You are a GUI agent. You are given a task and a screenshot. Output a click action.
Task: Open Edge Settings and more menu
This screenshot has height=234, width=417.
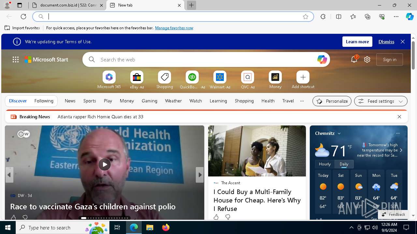point(396,17)
